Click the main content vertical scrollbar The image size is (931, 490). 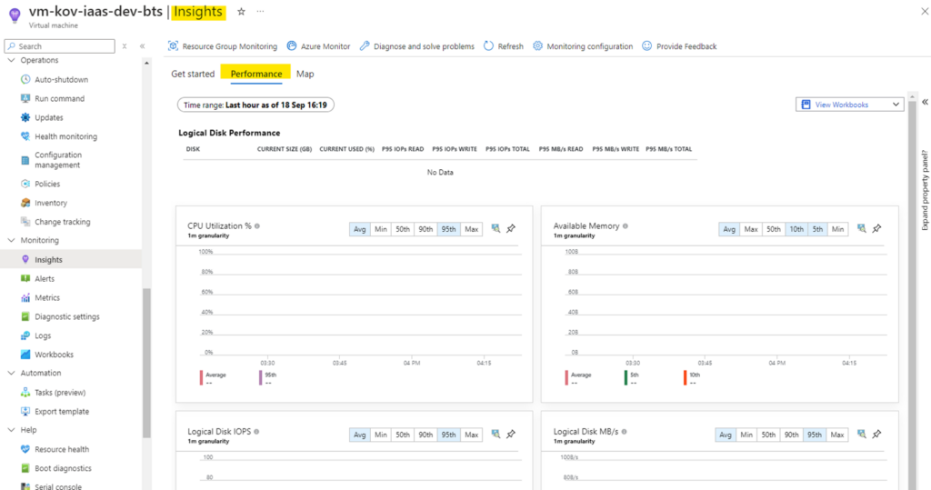[x=912, y=294]
